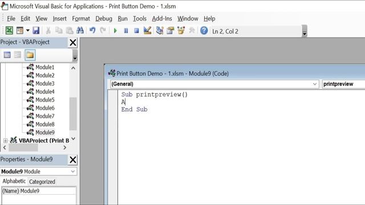This screenshot has width=365, height=205.
Task: Open the Debug menu
Action: coord(104,19)
